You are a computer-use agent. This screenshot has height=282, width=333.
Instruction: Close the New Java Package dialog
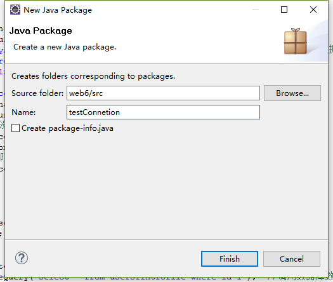pos(313,10)
